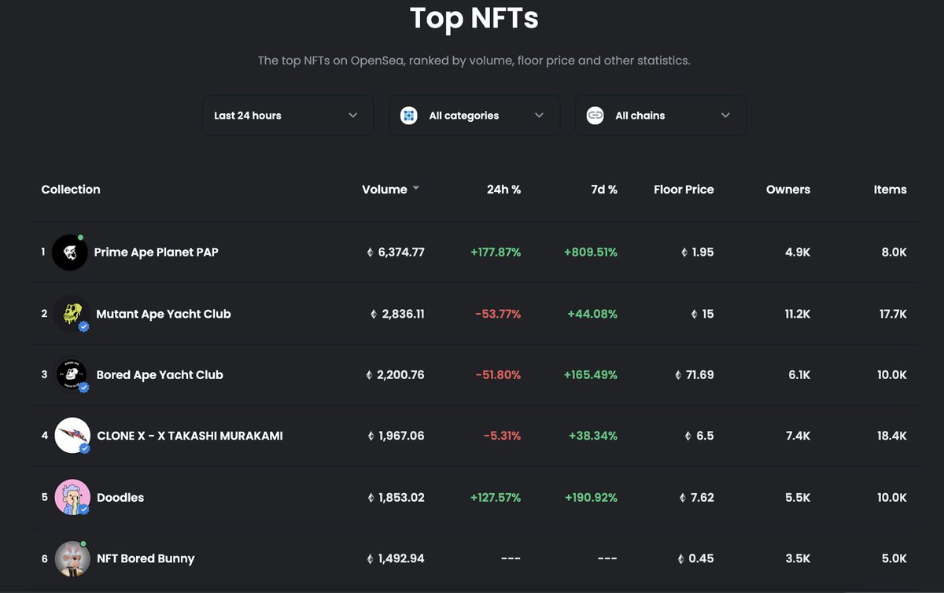Screen dimensions: 944x593
Task: Open the All chains dropdown
Action: [660, 115]
